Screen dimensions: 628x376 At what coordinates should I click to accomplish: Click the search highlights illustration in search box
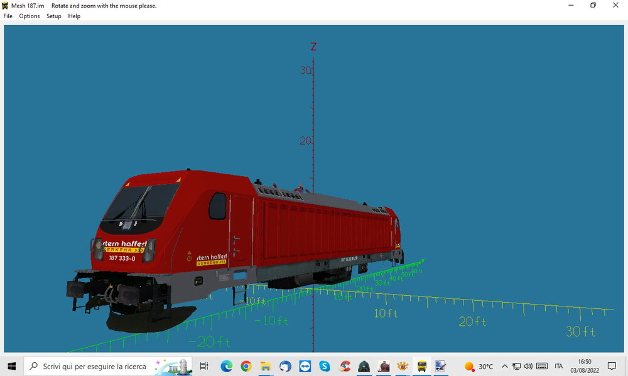pyautogui.click(x=174, y=367)
